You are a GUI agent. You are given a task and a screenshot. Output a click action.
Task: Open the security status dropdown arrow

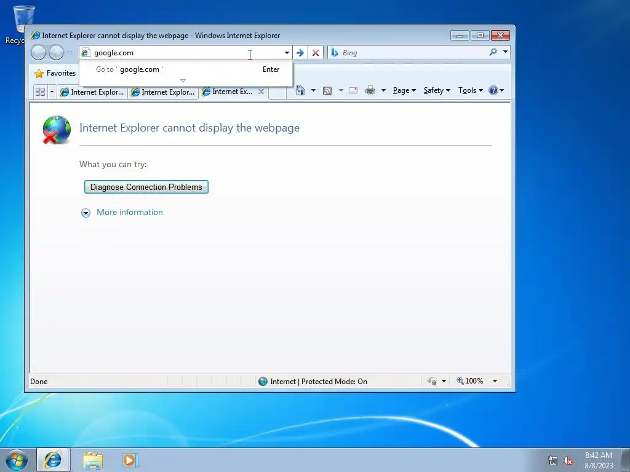point(444,381)
